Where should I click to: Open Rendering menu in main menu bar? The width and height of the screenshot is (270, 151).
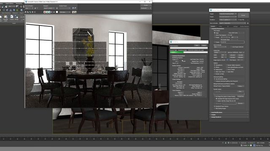click(19, 3)
